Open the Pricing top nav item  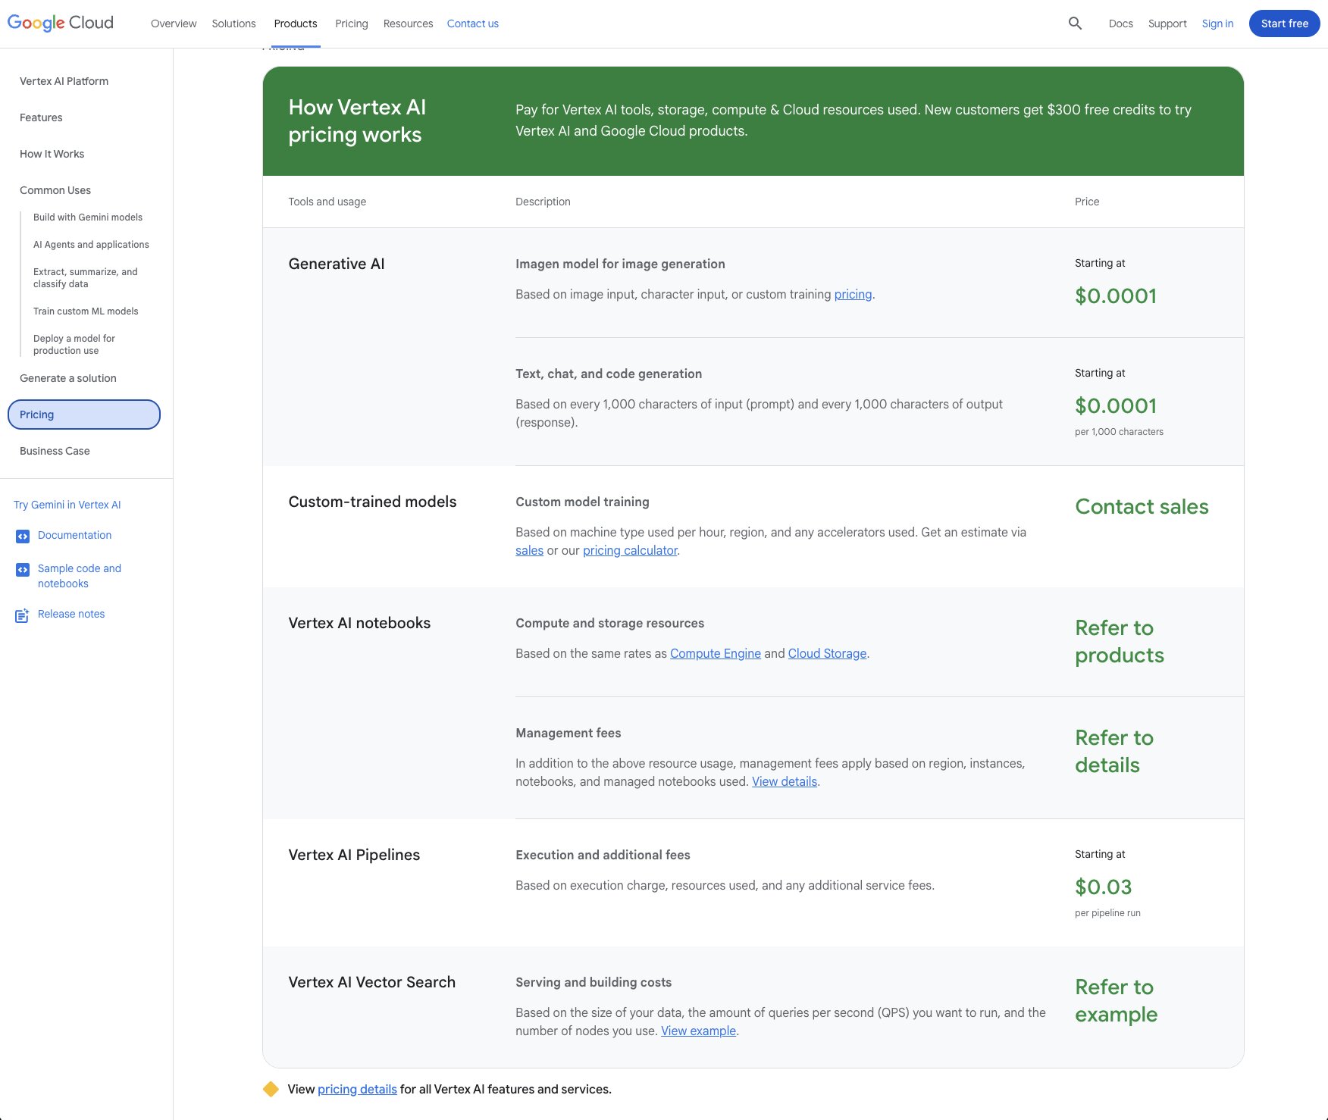pyautogui.click(x=352, y=23)
